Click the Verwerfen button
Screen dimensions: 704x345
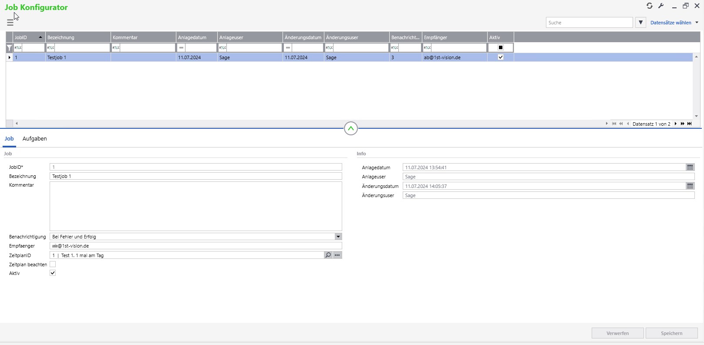(617, 333)
